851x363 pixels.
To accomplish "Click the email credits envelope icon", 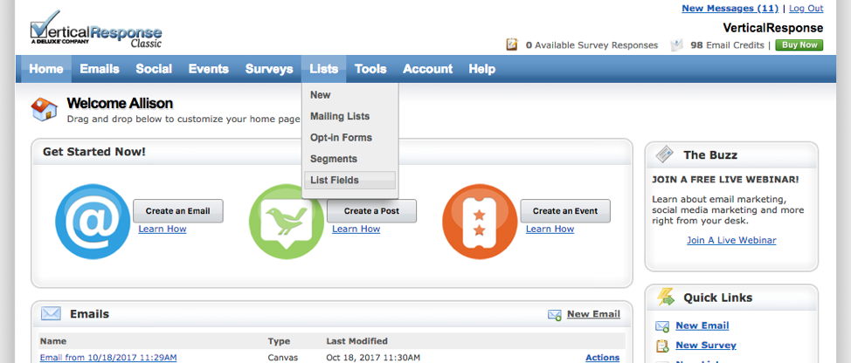I will point(676,45).
